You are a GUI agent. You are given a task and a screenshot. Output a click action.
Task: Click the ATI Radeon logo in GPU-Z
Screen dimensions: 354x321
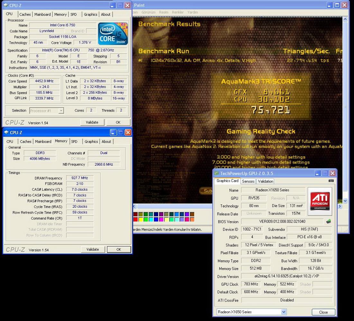320,201
